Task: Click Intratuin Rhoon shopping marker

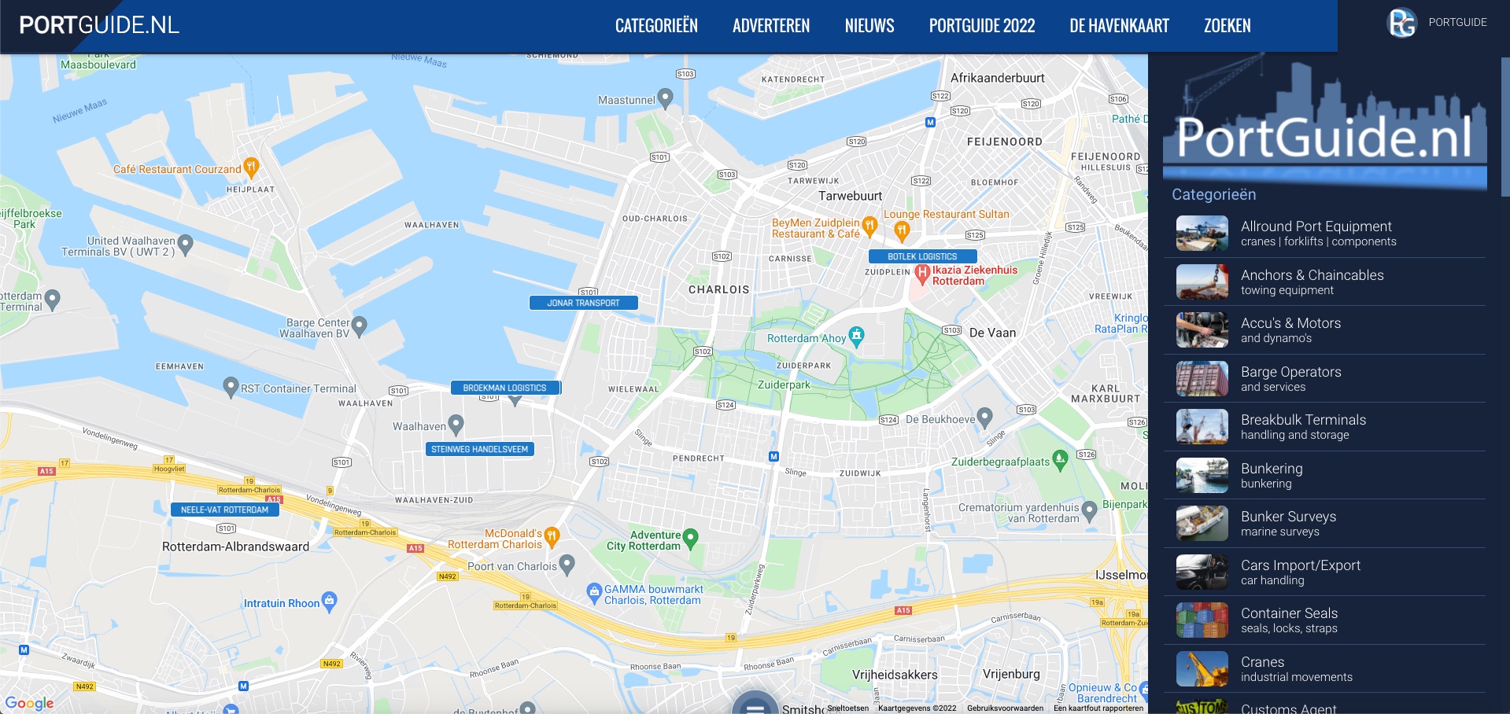Action: click(x=329, y=602)
